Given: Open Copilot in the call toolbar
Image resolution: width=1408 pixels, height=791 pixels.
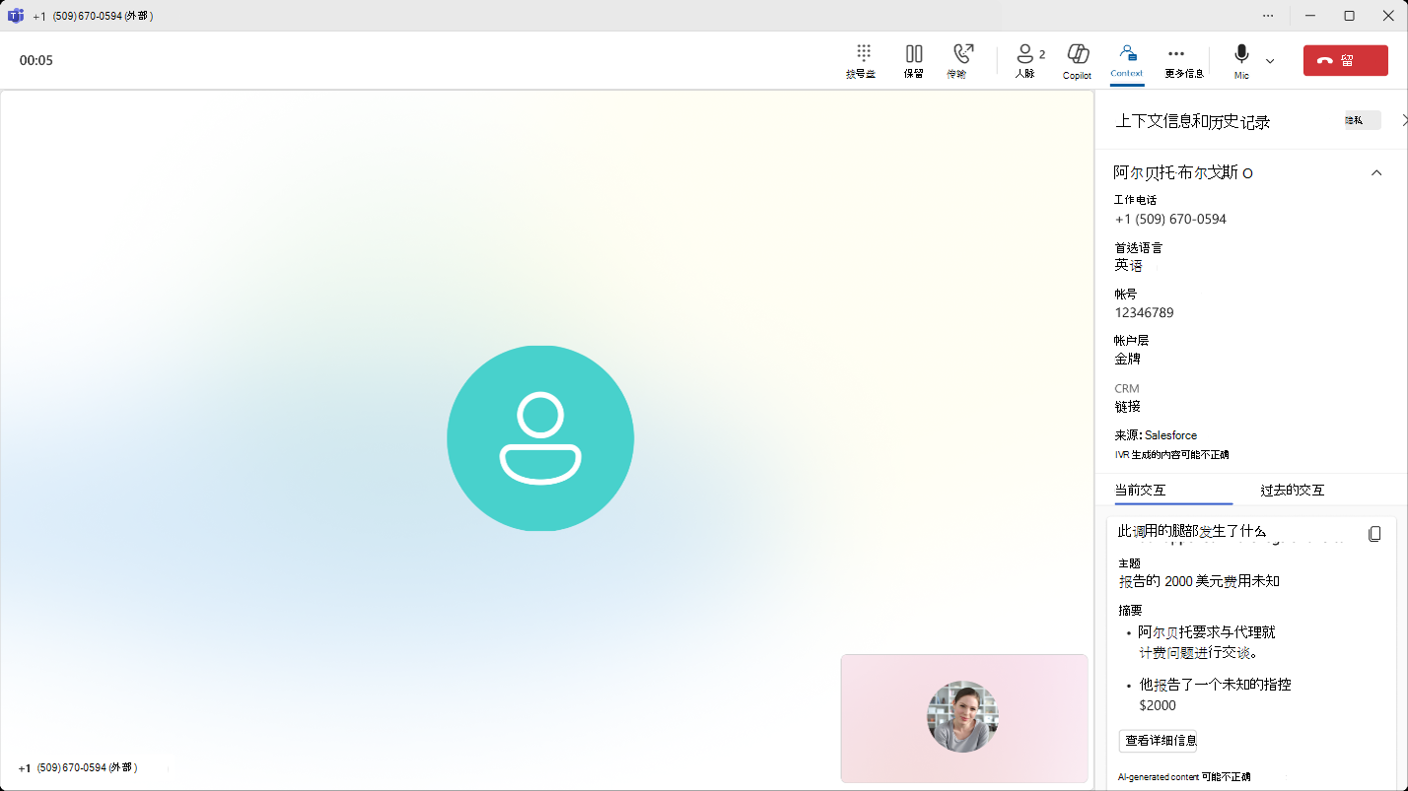Looking at the screenshot, I should point(1077,60).
